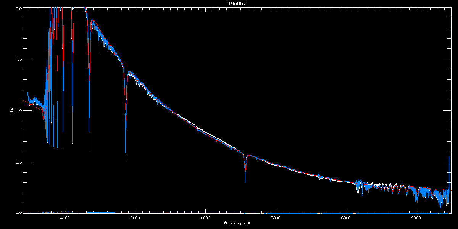Click the plot title 196667
The image size is (458, 229).
tap(237, 3)
